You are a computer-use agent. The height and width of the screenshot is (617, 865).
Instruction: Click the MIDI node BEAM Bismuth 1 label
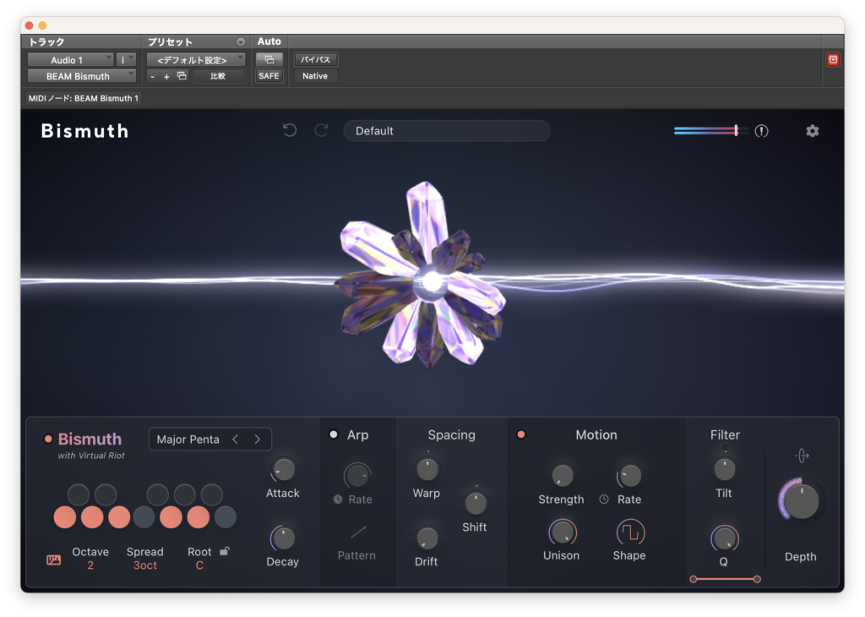point(84,98)
